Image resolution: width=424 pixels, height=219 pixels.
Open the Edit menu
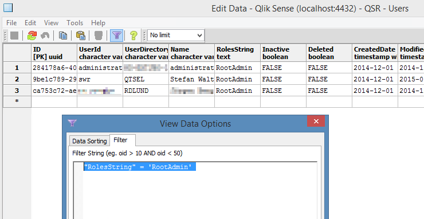30,23
